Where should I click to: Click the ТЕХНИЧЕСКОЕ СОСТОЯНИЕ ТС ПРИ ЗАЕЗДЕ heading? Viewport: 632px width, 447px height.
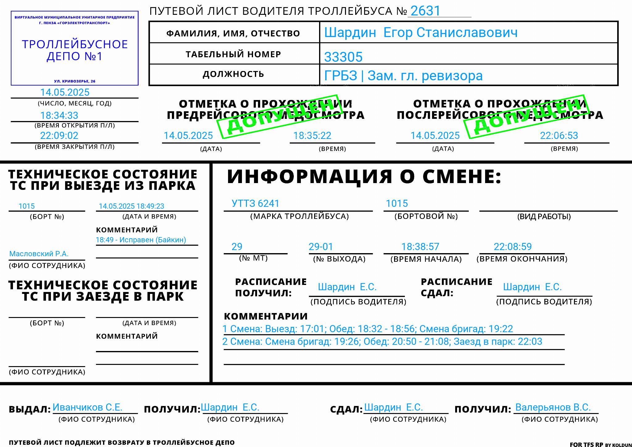(x=103, y=290)
